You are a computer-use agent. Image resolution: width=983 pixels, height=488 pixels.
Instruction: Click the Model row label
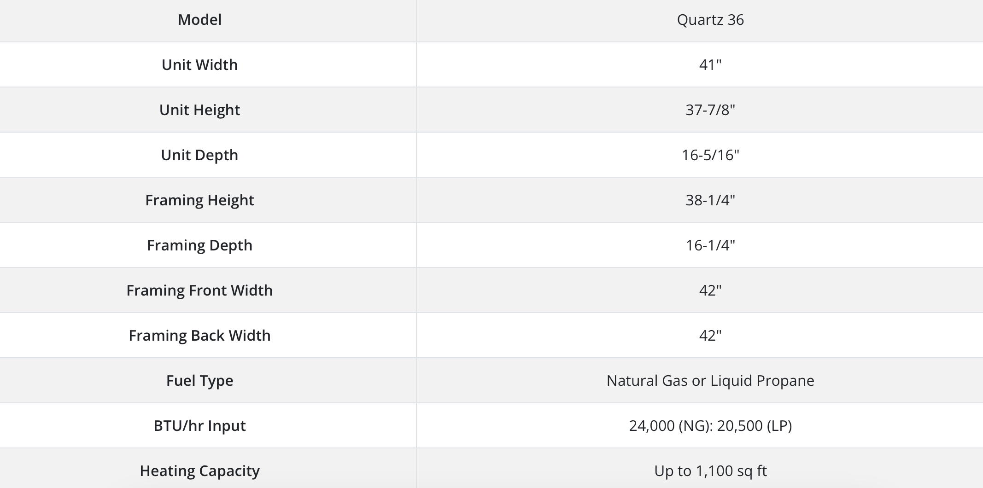(x=199, y=20)
